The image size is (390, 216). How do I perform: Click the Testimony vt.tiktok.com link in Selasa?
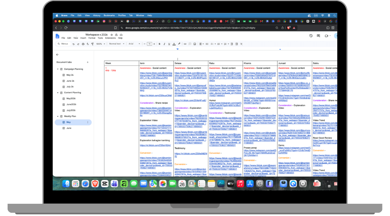click(x=191, y=155)
